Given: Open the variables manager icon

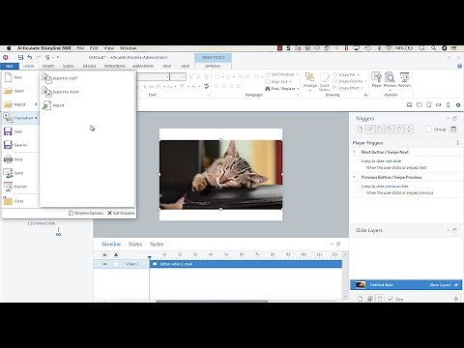Looking at the screenshot, I should tap(453, 130).
